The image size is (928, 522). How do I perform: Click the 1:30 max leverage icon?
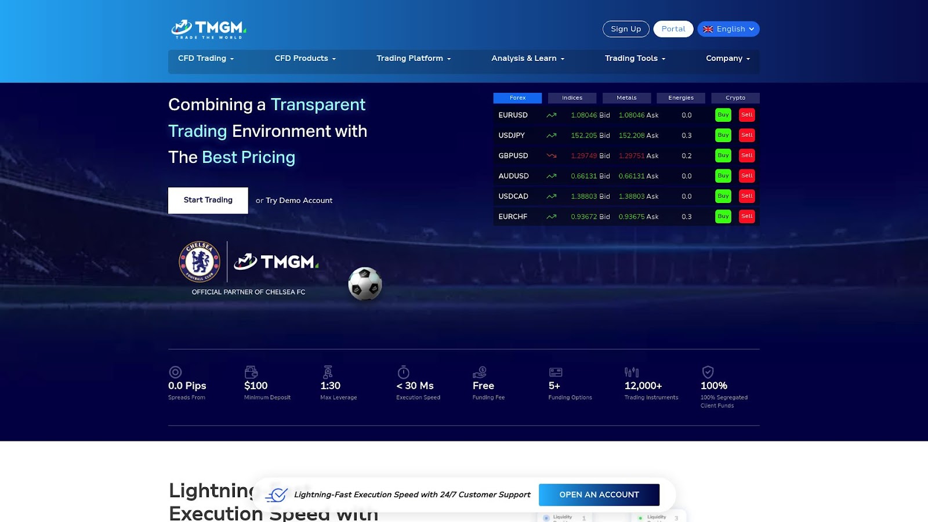(x=328, y=372)
